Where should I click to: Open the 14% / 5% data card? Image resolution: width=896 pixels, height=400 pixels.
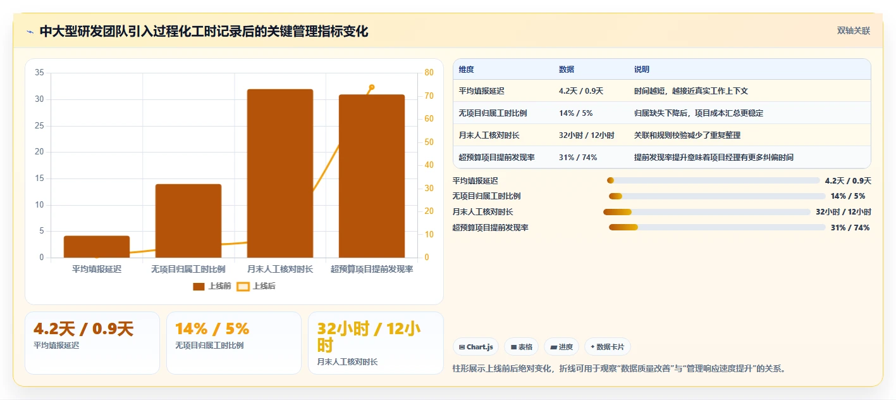234,342
